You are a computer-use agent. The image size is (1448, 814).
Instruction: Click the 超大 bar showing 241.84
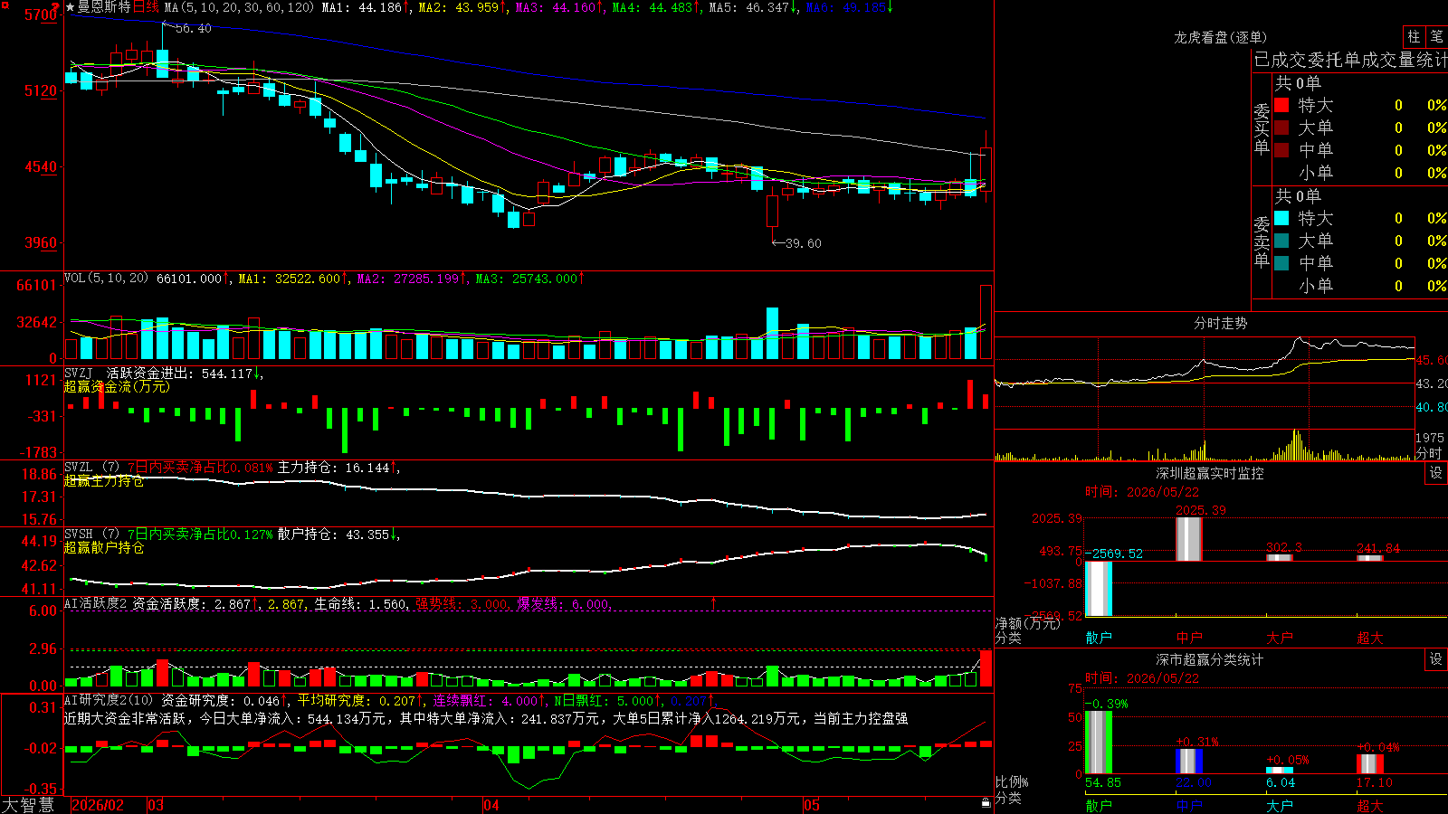(x=1370, y=558)
